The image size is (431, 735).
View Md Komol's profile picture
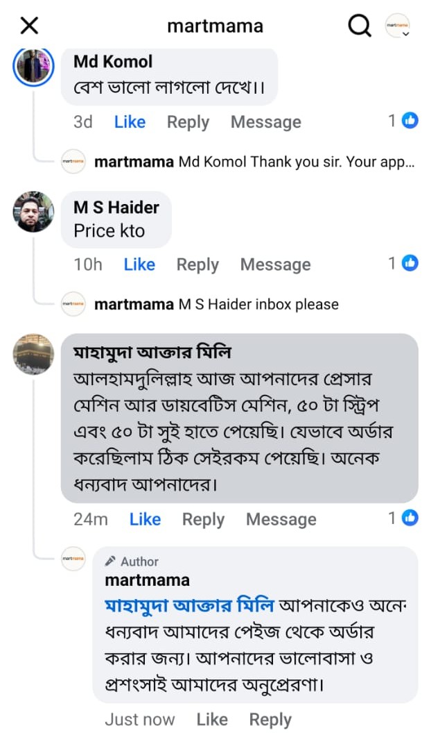point(34,67)
